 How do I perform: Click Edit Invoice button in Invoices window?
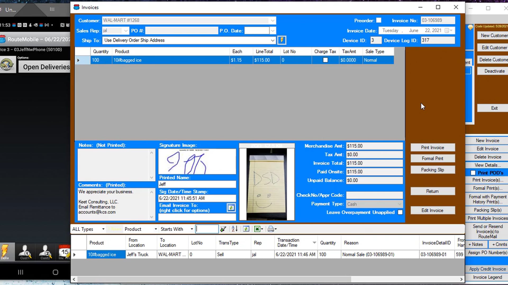click(433, 211)
